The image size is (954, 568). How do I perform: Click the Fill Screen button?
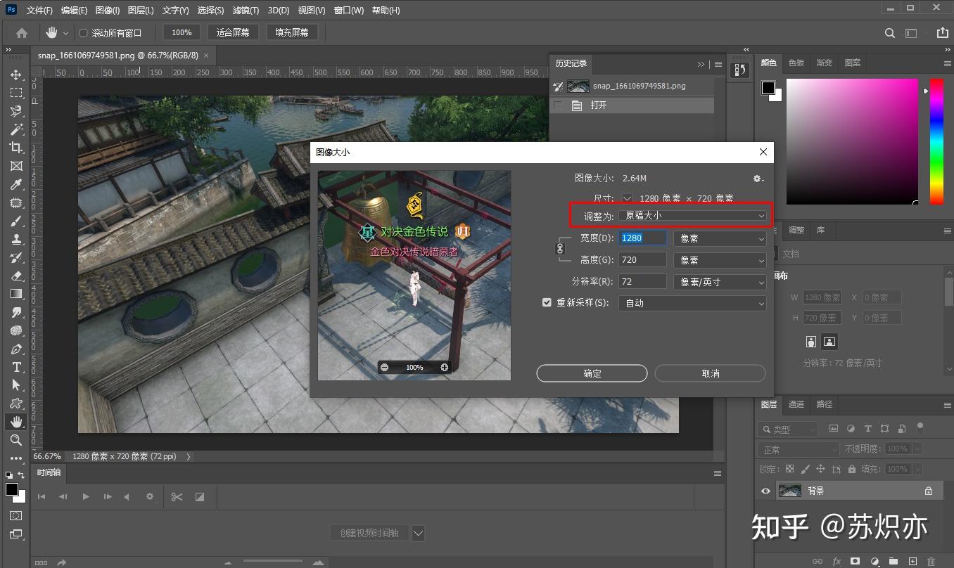292,32
